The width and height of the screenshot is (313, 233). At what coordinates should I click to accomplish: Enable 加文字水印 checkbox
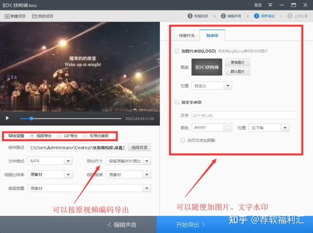point(176,102)
